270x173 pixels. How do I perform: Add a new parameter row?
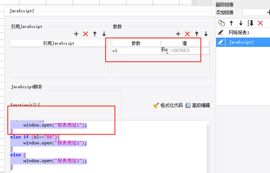pos(178,34)
